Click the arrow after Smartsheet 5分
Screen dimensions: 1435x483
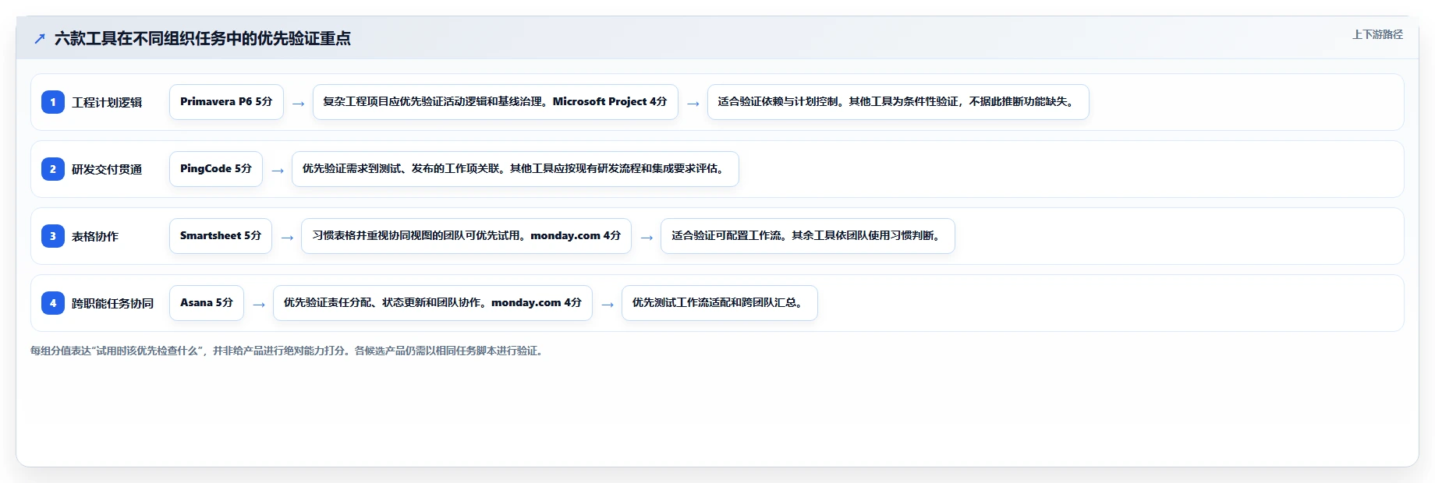click(x=287, y=237)
